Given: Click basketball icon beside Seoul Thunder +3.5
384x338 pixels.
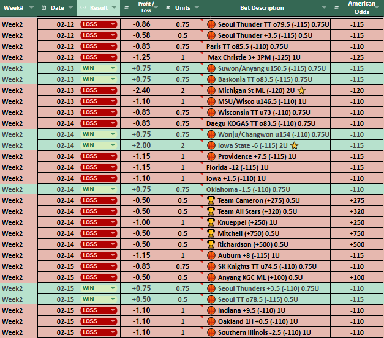Looking at the screenshot, I should 211,35.
